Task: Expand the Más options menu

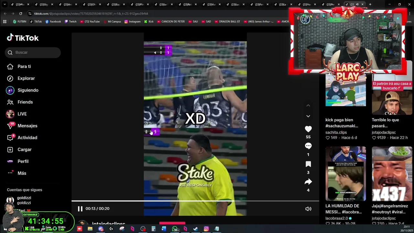Action: [x=17, y=173]
